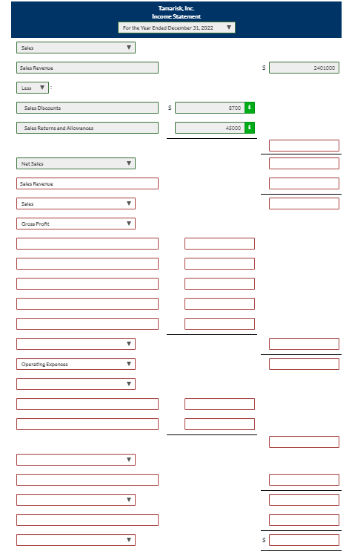Click info icon beside Sales Discounts amount
This screenshot has width=349, height=560.
(x=250, y=108)
